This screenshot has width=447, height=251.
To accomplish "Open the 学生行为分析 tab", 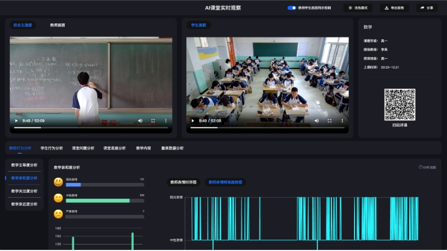I will click(x=51, y=148).
